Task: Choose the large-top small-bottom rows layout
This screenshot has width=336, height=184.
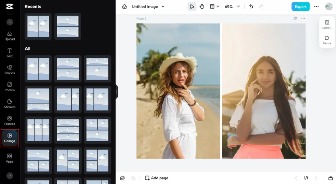Action: click(x=38, y=100)
